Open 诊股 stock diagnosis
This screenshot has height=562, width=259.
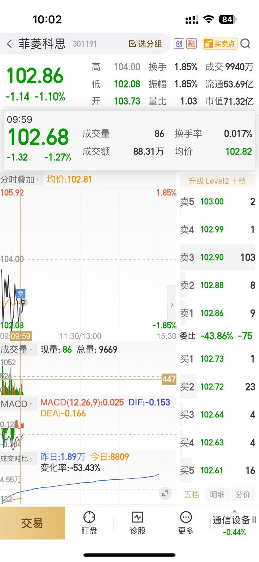(x=137, y=523)
